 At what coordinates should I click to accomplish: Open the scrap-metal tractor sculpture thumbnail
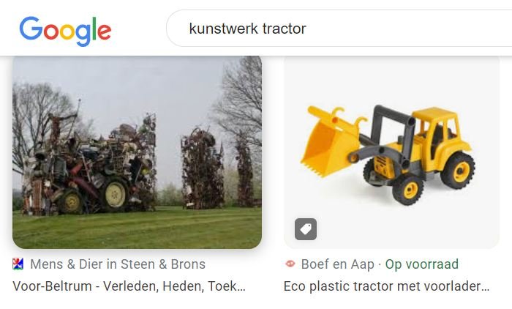138,152
